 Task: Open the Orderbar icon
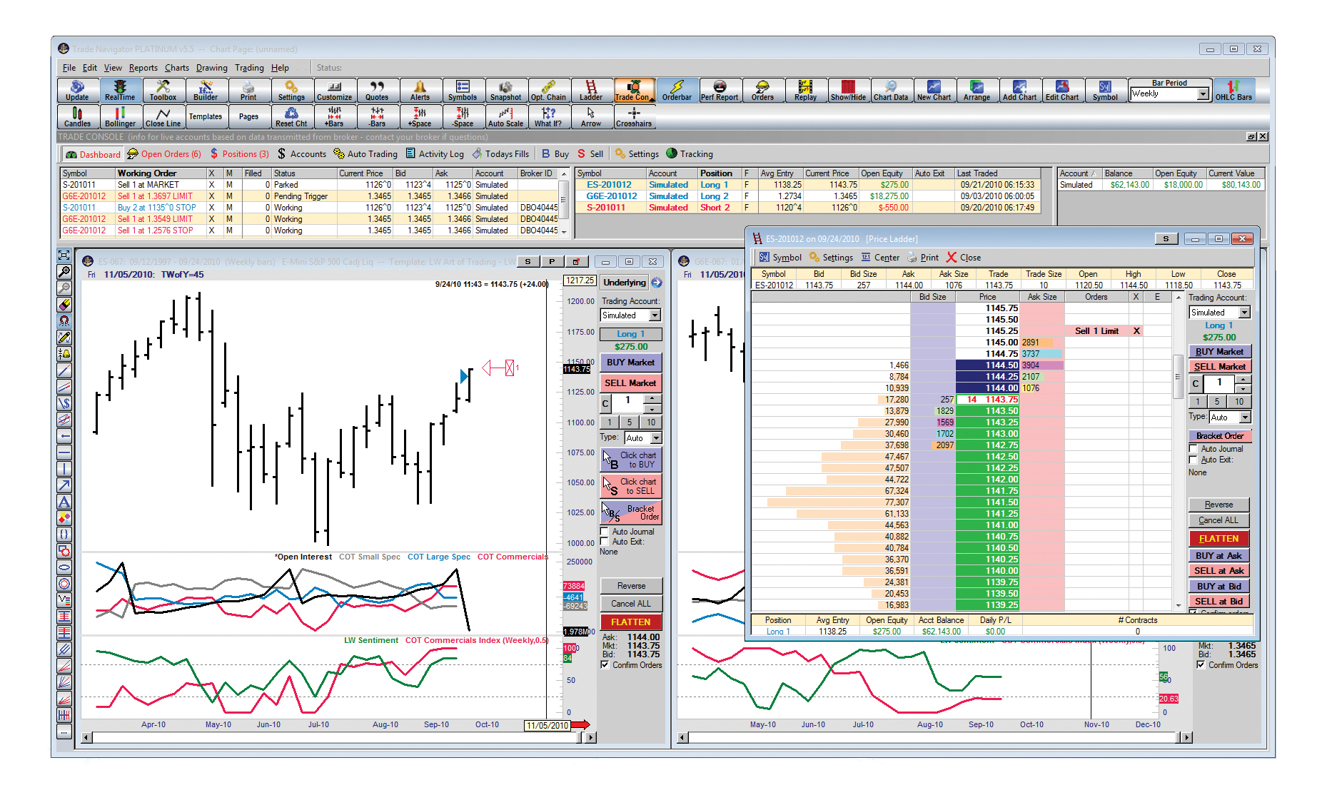(677, 91)
